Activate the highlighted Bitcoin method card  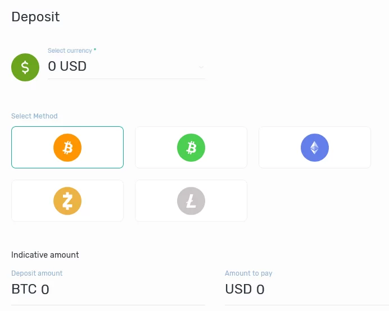pyautogui.click(x=67, y=148)
